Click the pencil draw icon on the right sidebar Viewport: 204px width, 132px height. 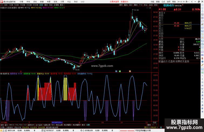coord(202,65)
